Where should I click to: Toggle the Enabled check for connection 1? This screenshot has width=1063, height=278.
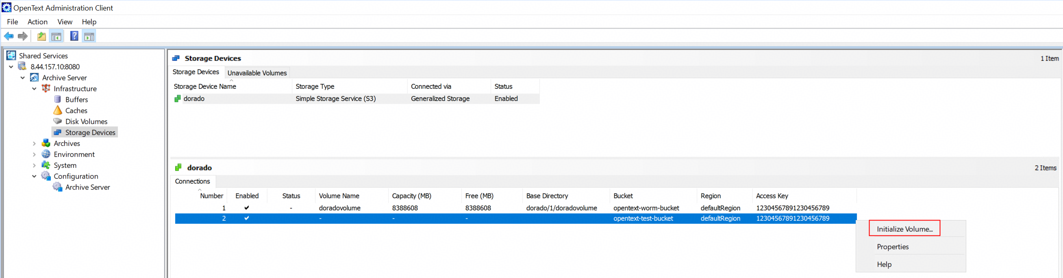[x=247, y=207]
